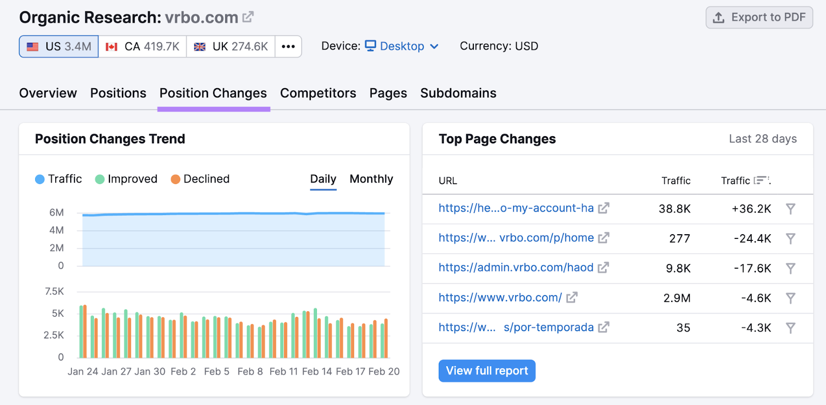Click filter icon for my-account-ha row

click(790, 209)
